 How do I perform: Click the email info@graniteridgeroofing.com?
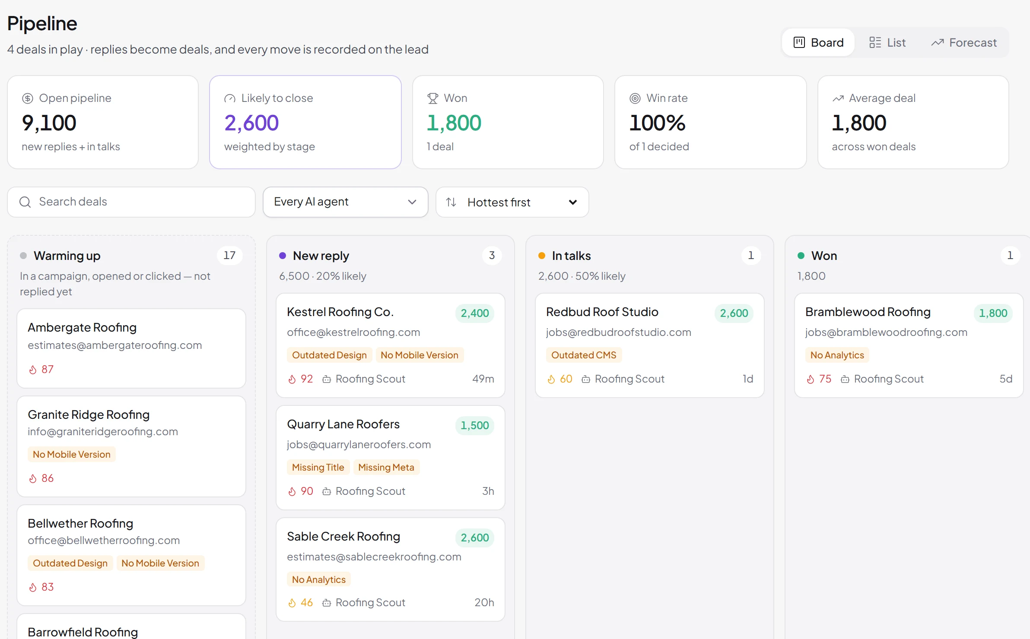(103, 431)
